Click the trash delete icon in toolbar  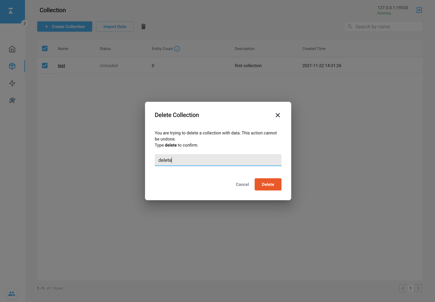point(143,27)
